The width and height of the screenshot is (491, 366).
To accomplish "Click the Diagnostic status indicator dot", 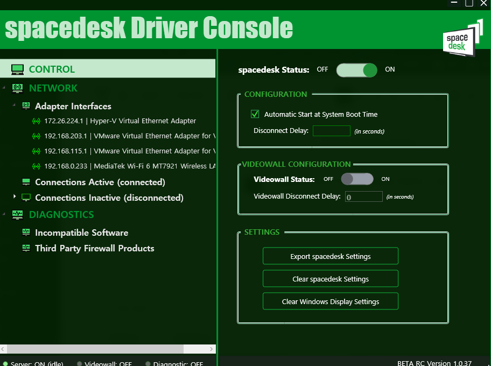I will [148, 364].
